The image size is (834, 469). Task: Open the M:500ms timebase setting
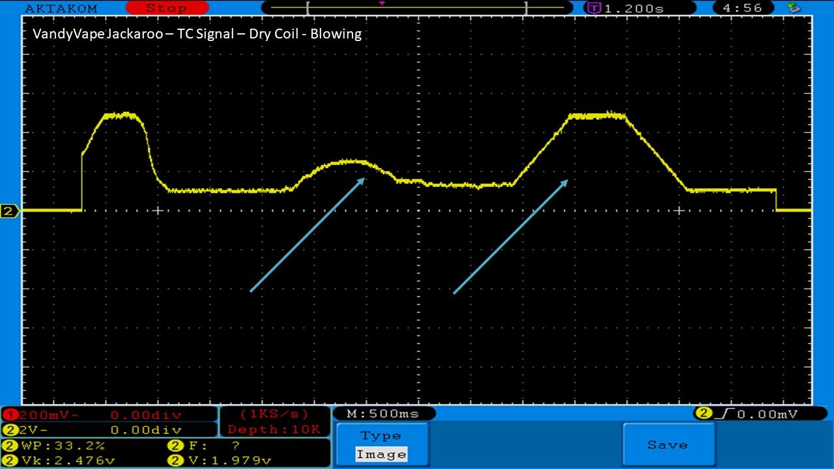coord(383,414)
